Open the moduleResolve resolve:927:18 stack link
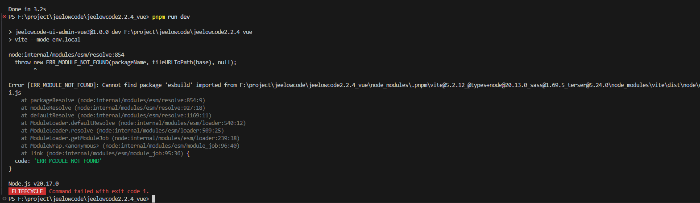 (x=141, y=108)
